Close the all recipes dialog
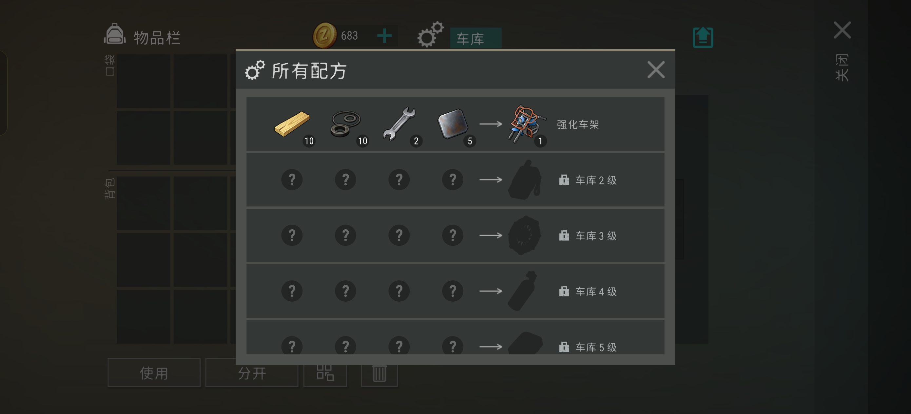Viewport: 911px width, 414px height. [656, 69]
